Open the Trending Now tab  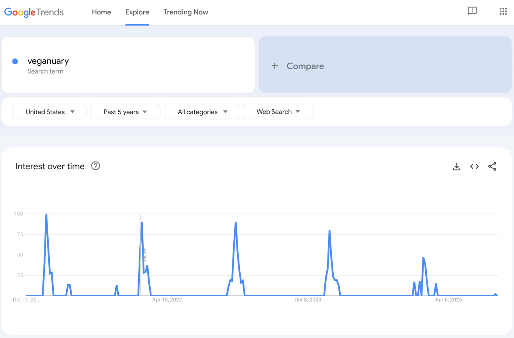click(x=186, y=12)
